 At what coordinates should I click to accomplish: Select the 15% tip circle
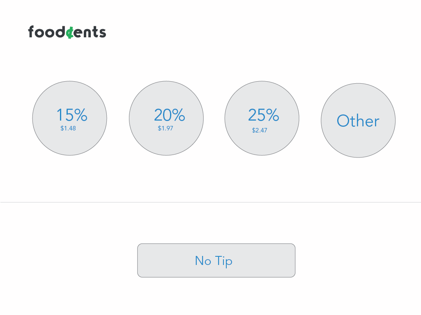click(69, 118)
